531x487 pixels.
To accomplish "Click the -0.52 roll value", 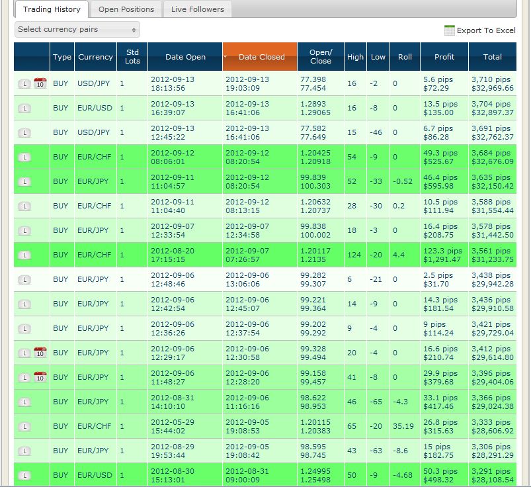I will (403, 181).
